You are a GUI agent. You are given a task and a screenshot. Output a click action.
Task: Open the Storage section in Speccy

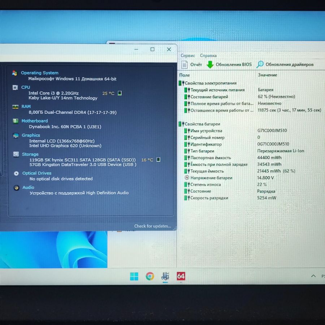(x=30, y=154)
